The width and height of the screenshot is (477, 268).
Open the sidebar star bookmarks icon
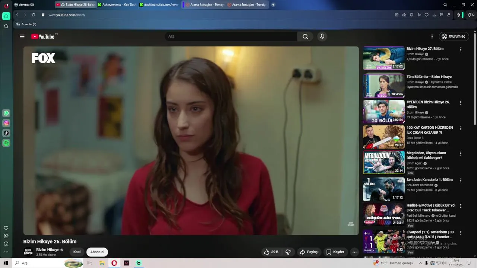click(6, 26)
